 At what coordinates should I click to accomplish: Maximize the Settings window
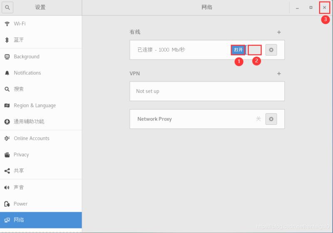[311, 7]
